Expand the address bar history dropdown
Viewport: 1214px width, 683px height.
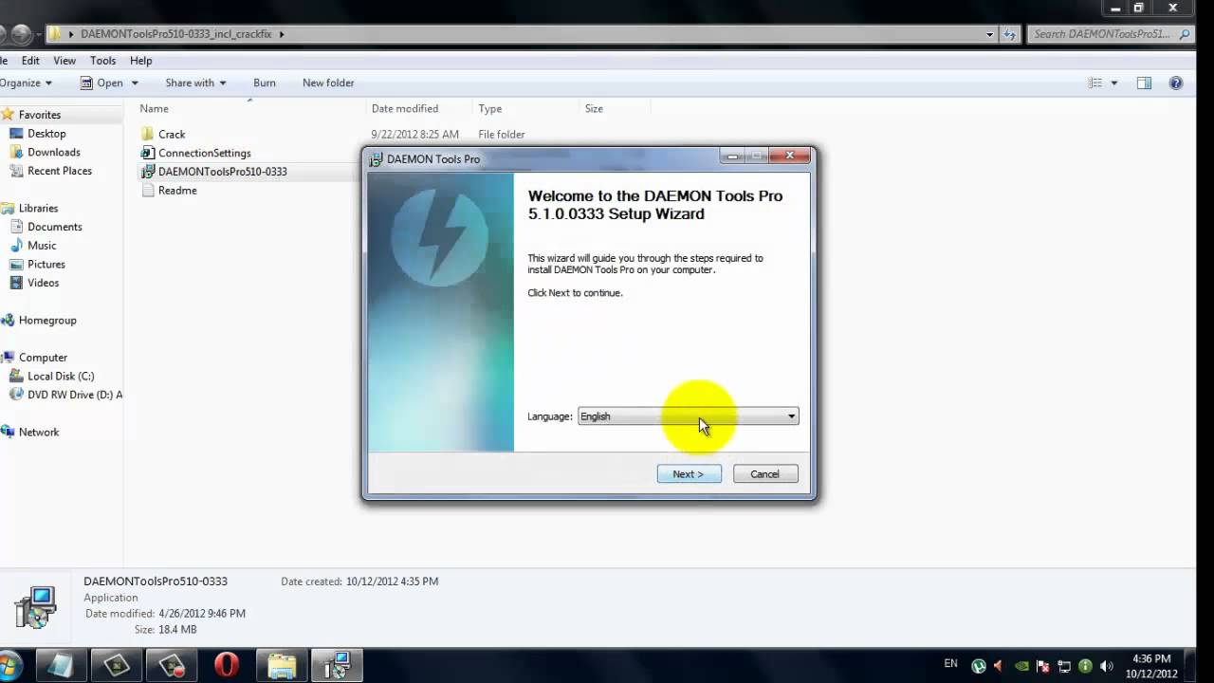(989, 34)
